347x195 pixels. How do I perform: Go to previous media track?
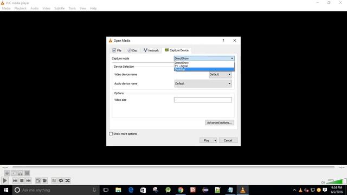click(x=15, y=180)
